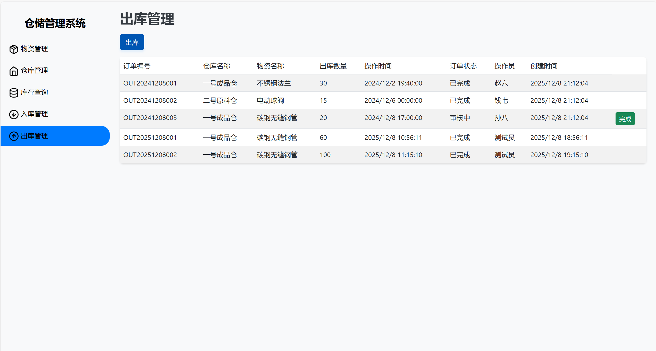This screenshot has height=351, width=656.
Task: Click the 订单状态 column header
Action: (x=463, y=66)
